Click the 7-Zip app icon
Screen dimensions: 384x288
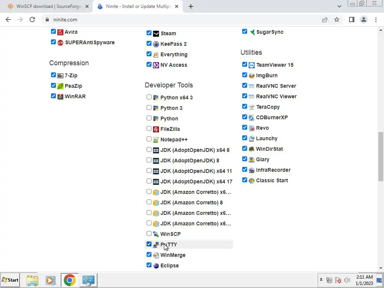click(60, 76)
